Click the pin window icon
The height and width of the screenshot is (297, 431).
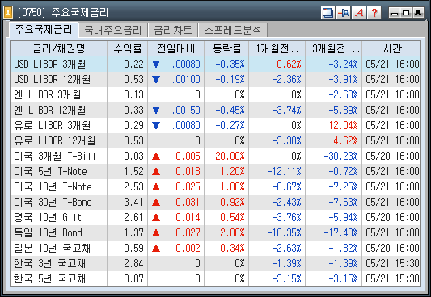[344, 13]
